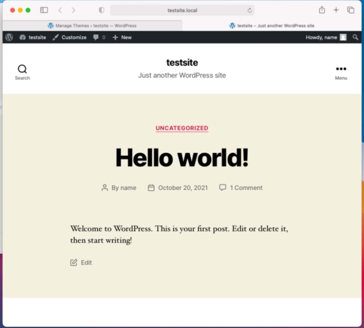364x328 pixels.
Task: Add a new tab with plus icon
Action: click(336, 10)
